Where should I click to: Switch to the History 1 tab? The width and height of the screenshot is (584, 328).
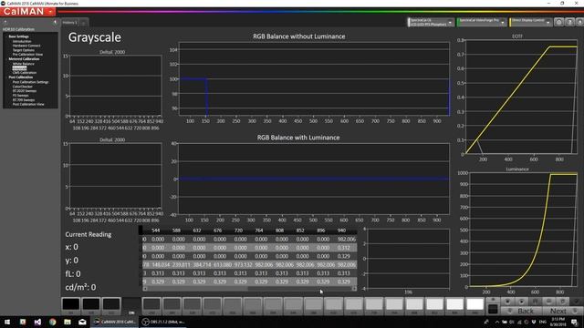69,23
